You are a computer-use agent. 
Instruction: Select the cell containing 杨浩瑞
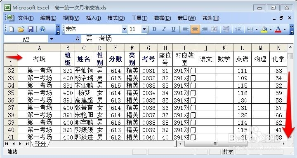(84, 78)
